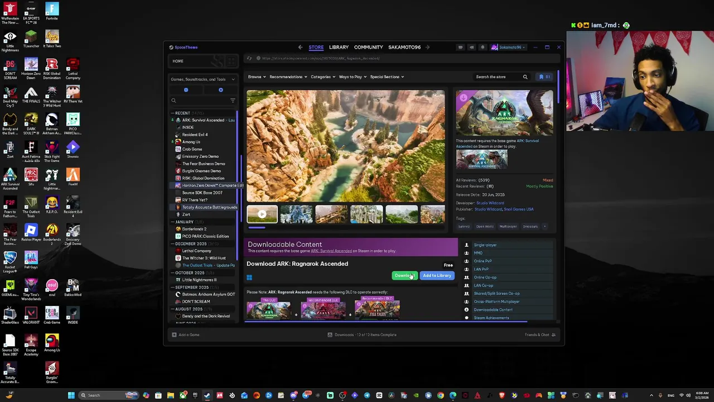Open the Browse store dropdown

[x=255, y=77]
